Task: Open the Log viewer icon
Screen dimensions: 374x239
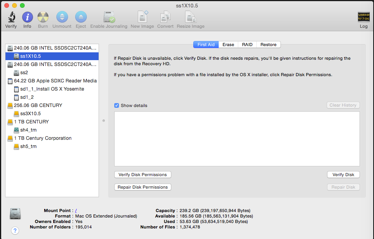Action: coord(363,18)
